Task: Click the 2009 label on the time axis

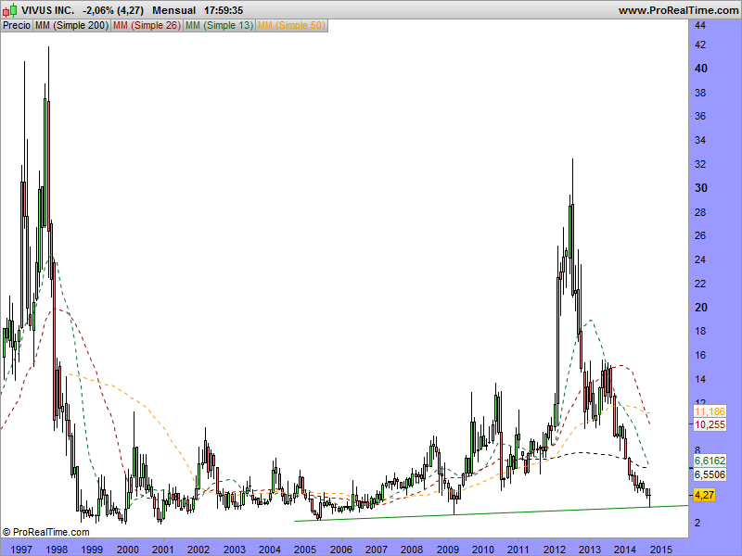Action: click(447, 550)
